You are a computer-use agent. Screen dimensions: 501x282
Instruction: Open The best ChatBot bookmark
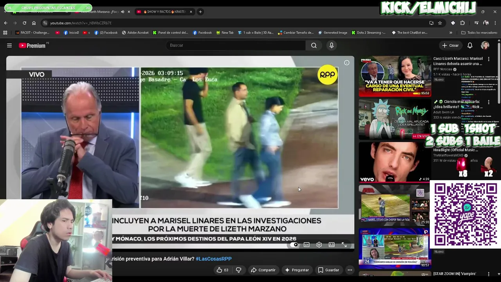(x=409, y=33)
